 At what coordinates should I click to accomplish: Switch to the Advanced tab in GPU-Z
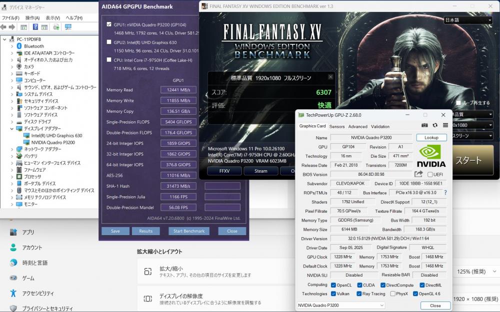pyautogui.click(x=358, y=126)
